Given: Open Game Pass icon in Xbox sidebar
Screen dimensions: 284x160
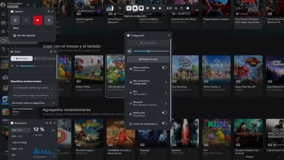Looking at the screenshot, I should pos(4,23).
